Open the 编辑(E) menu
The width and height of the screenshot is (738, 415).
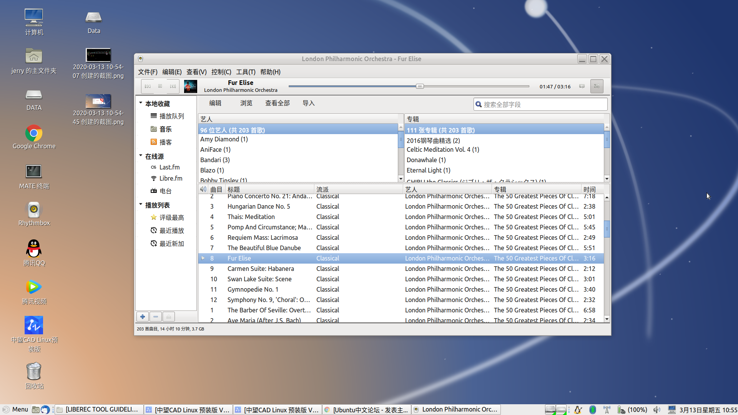click(172, 72)
